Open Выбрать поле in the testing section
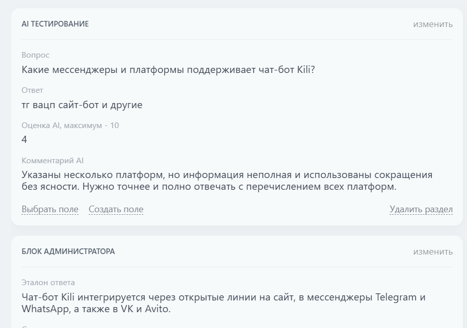The height and width of the screenshot is (328, 467). tap(50, 209)
